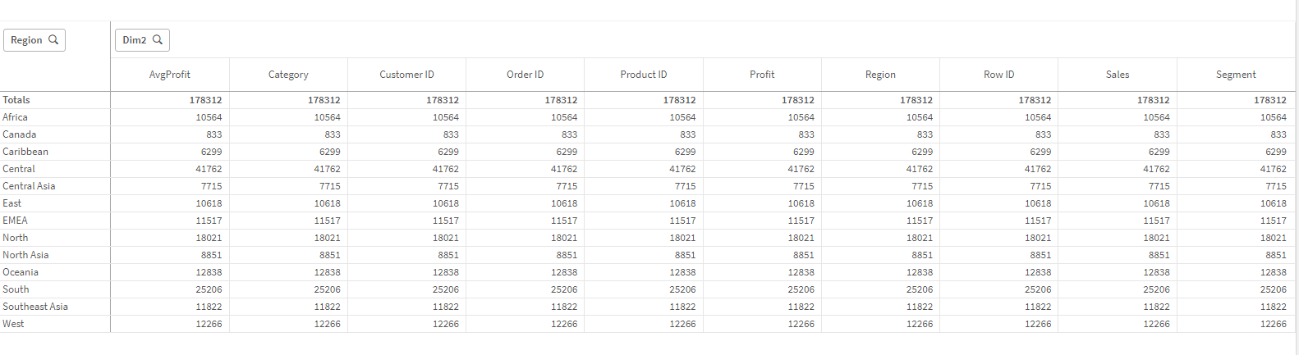Image resolution: width=1299 pixels, height=355 pixels.
Task: Click West value 12266 under Segment
Action: (x=1274, y=324)
